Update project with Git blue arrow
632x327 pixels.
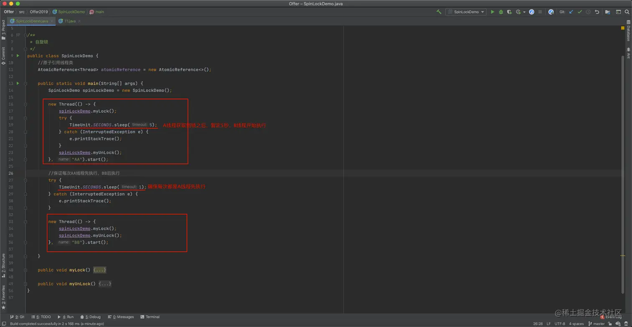tap(571, 12)
